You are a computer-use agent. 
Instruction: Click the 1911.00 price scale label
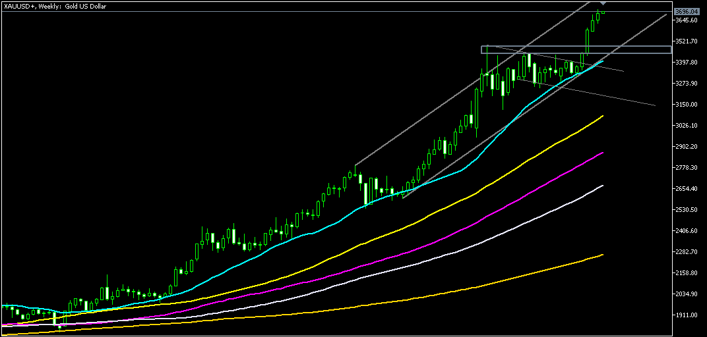coord(687,315)
